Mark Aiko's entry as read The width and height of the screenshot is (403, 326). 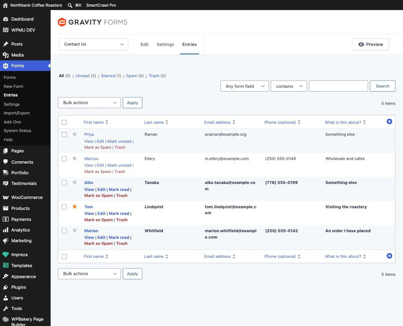click(x=119, y=190)
